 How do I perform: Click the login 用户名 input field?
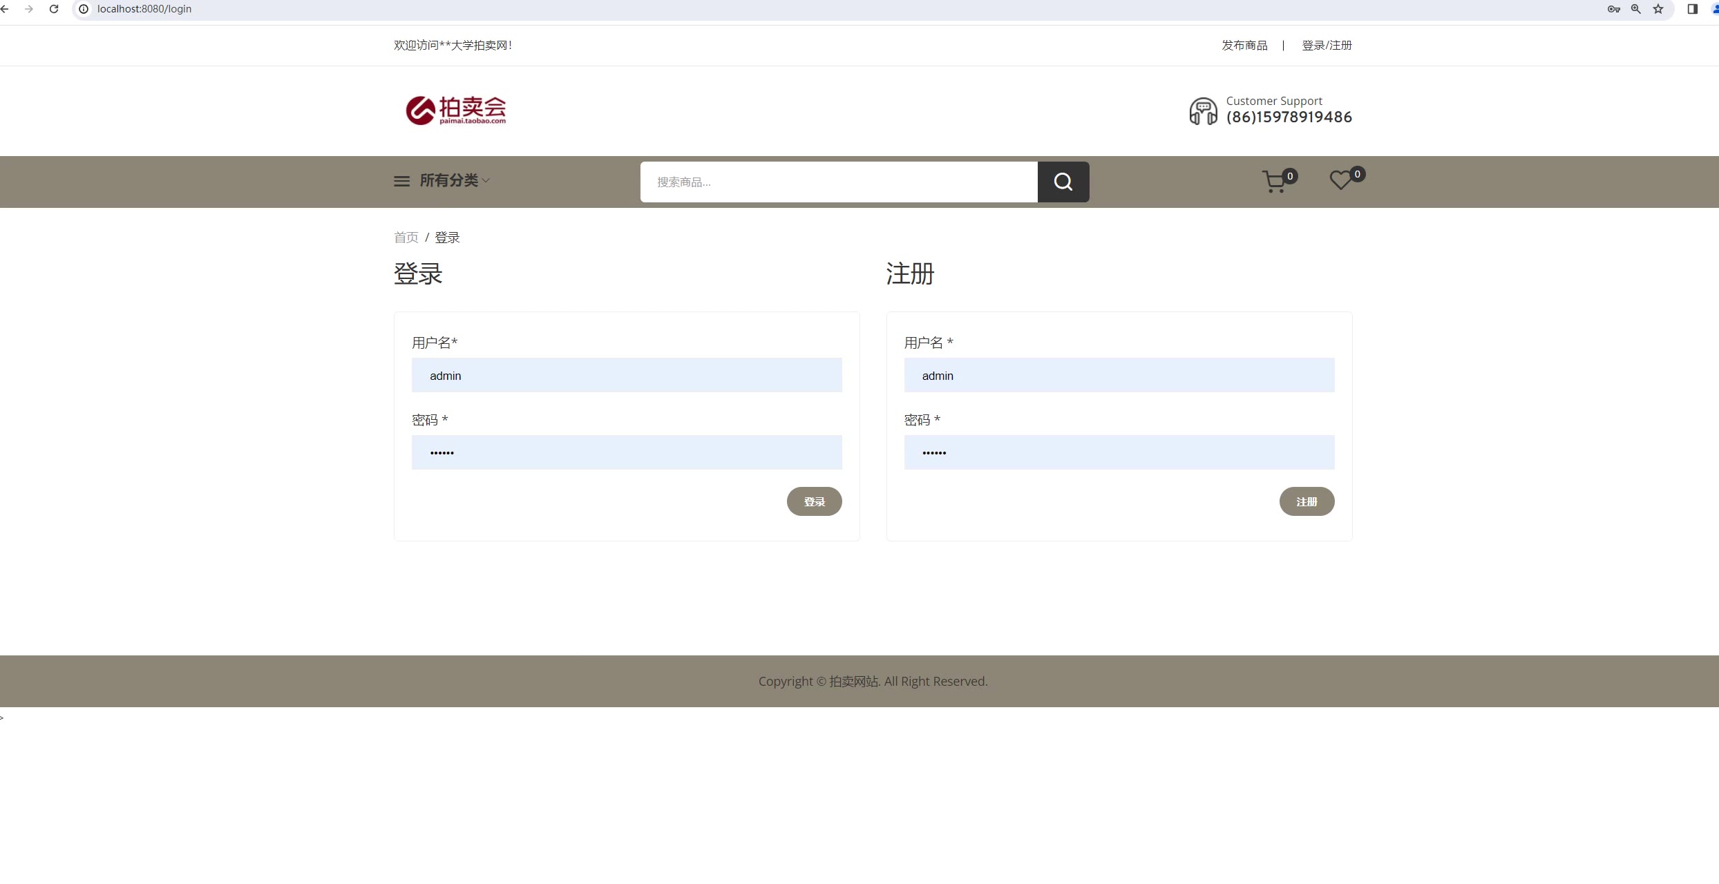(627, 375)
